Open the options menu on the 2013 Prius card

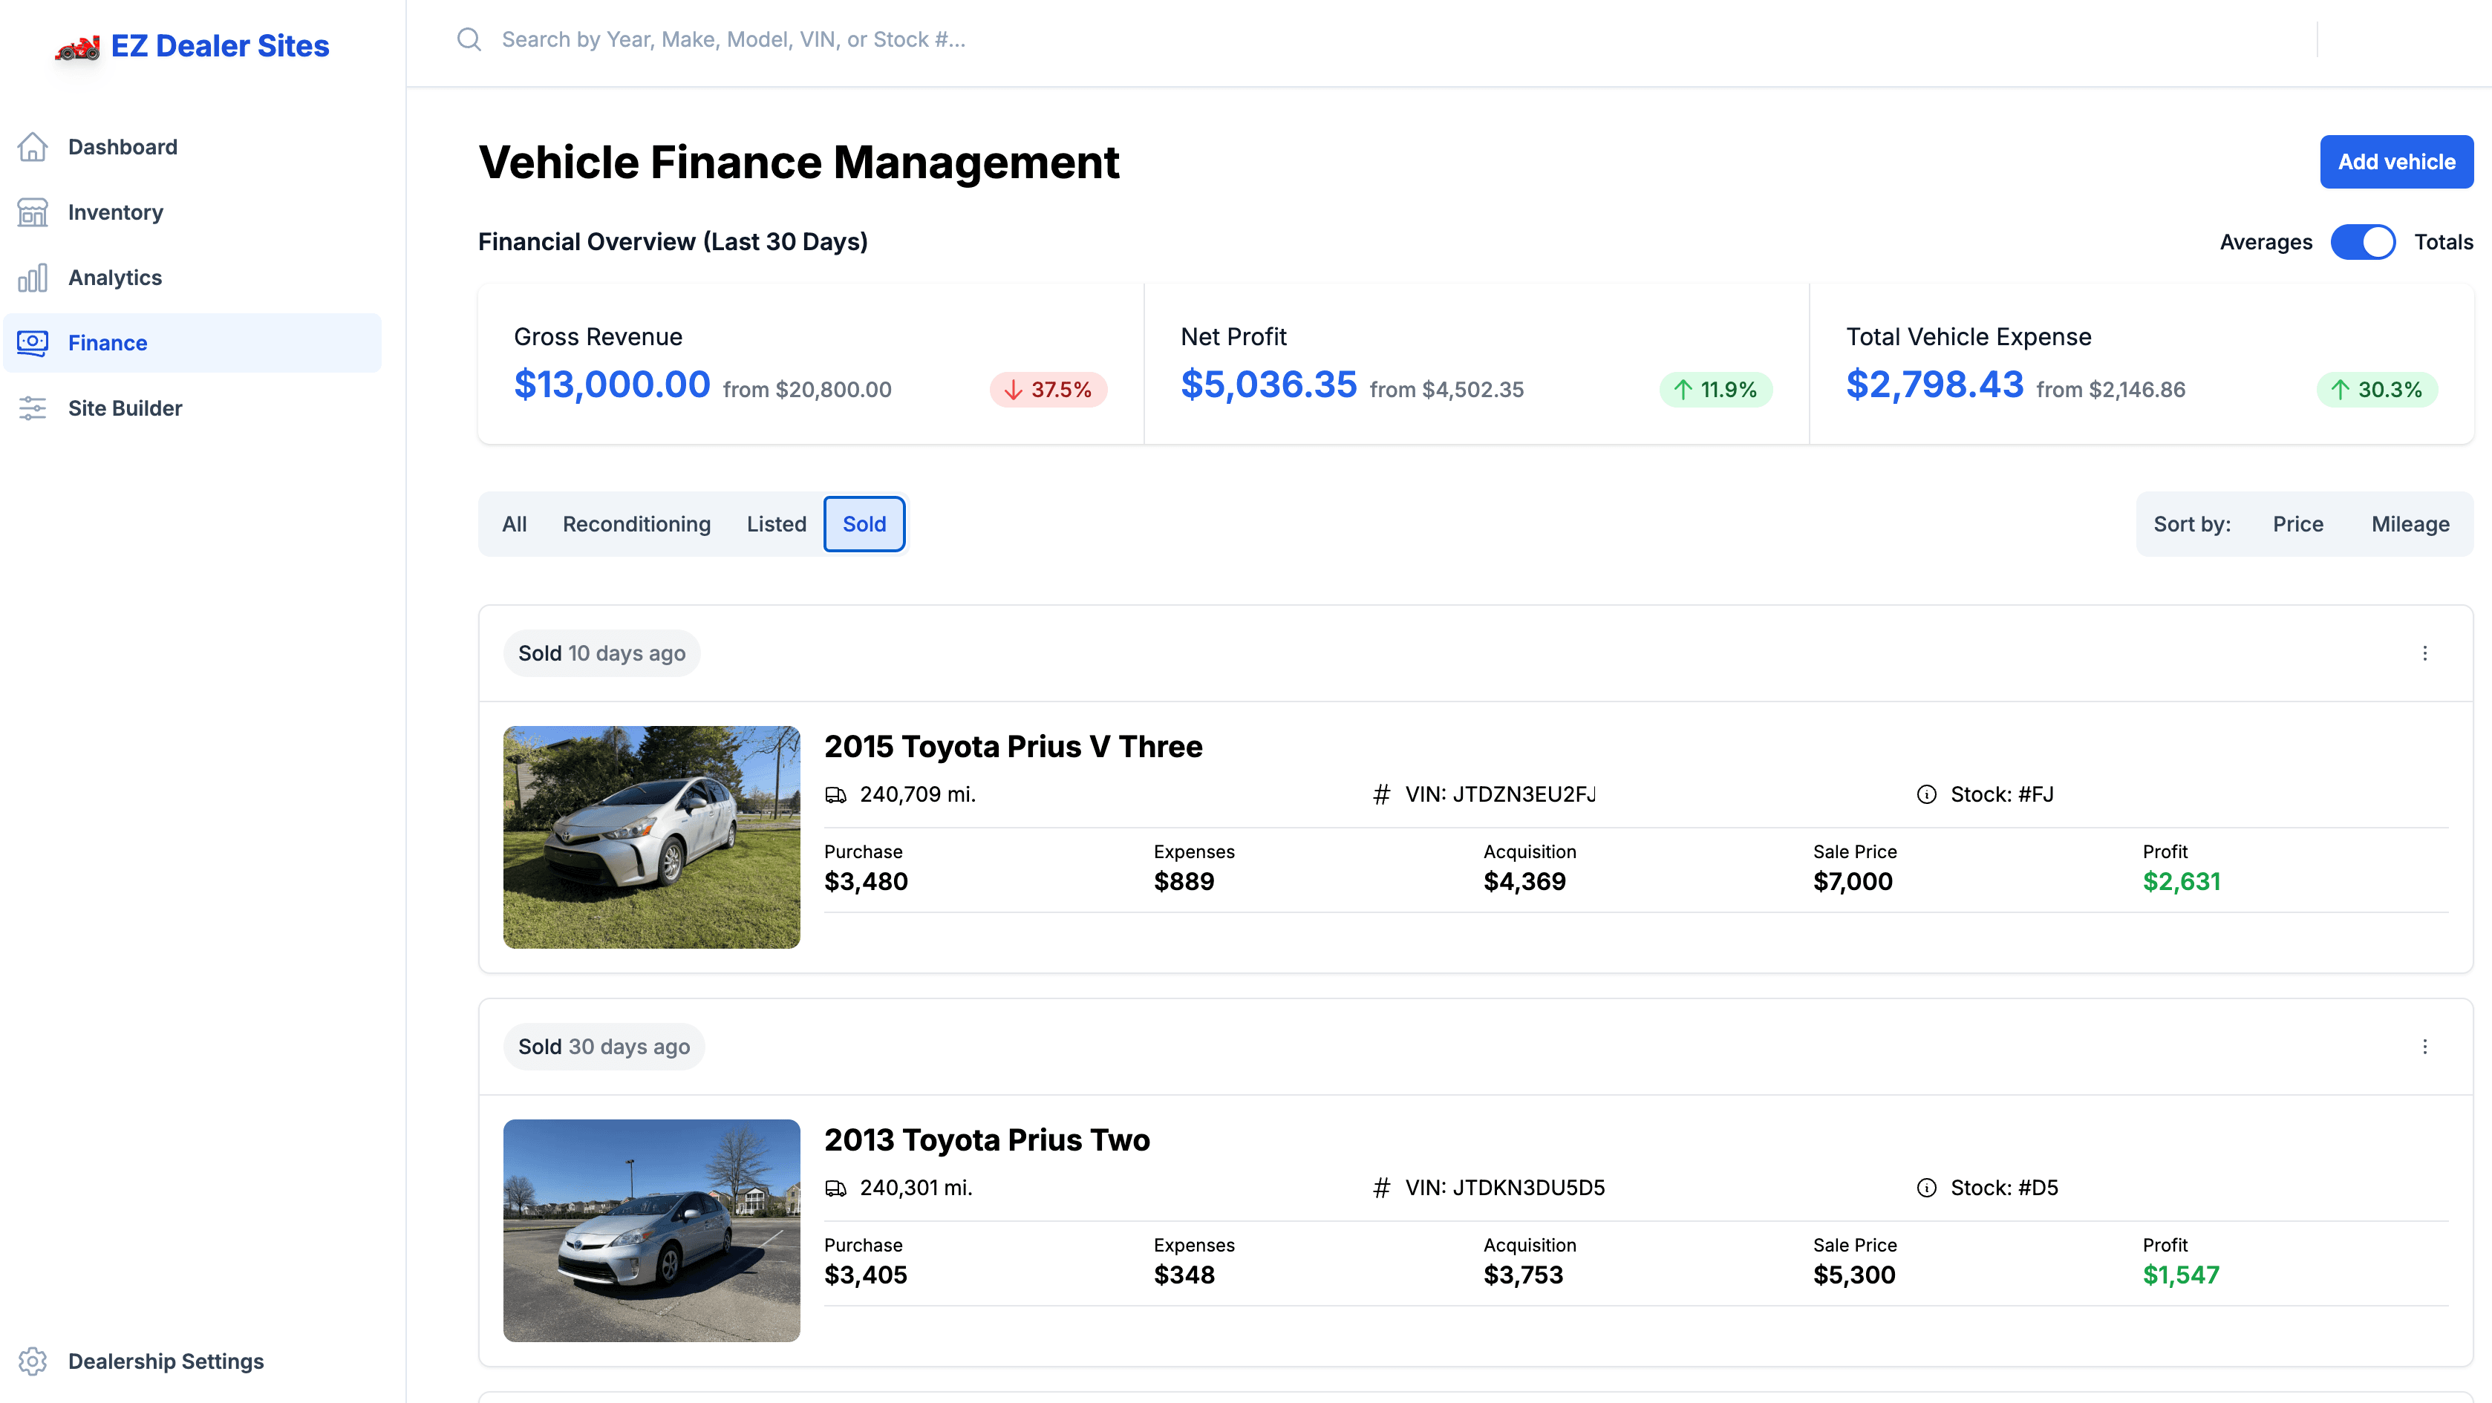click(x=2426, y=1046)
